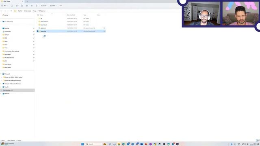This screenshot has height=146, width=260.
Task: Click the Delete trash icon
Action: tap(37, 6)
